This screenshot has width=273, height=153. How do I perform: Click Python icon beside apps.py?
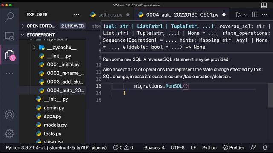[38, 116]
